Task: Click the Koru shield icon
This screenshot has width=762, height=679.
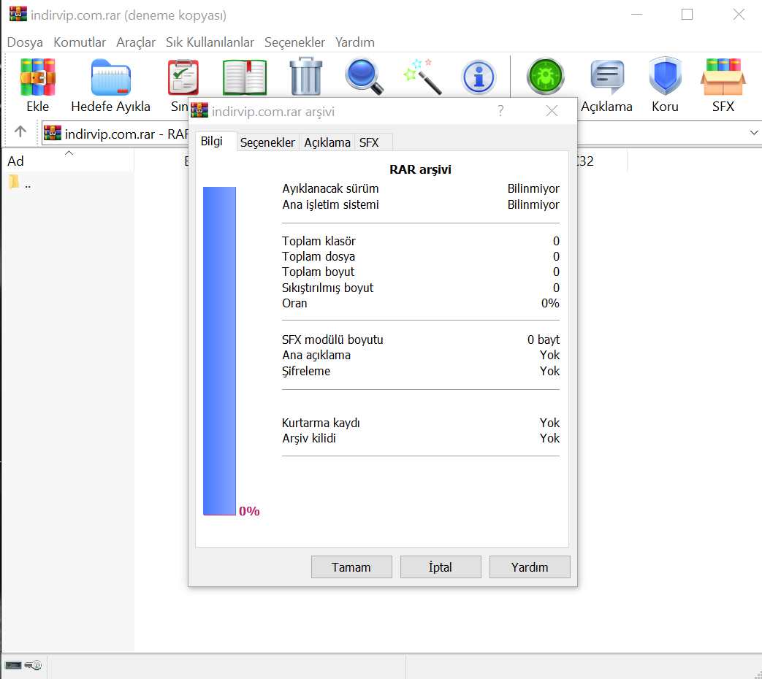Action: [665, 77]
